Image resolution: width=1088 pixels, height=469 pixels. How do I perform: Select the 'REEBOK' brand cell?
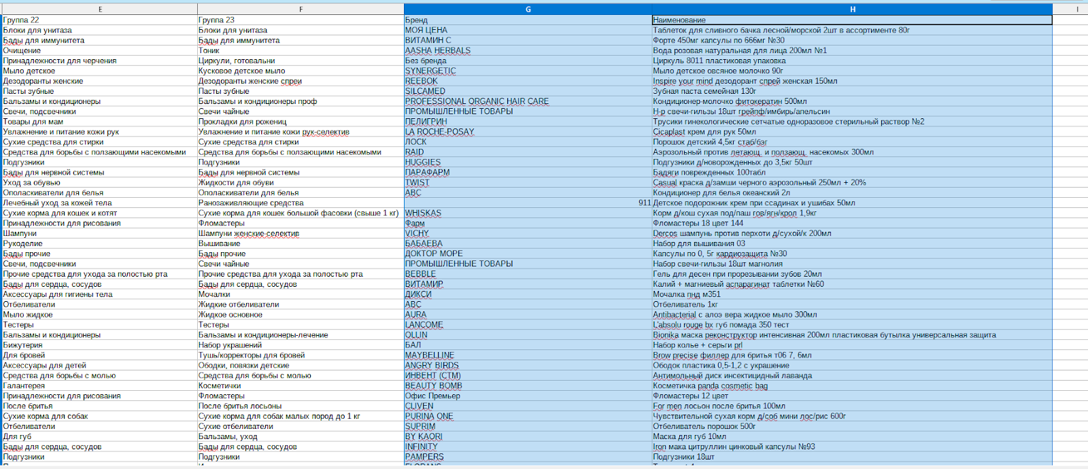tap(528, 81)
